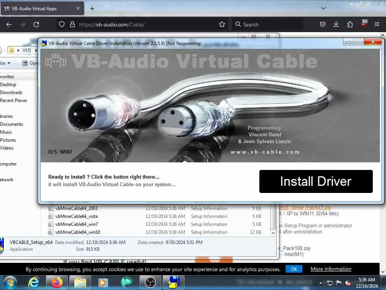The image size is (386, 290).
Task: Click the VM1 breadcrumb in Explorer
Action: click(27, 50)
